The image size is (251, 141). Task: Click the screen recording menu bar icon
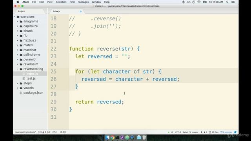[x=184, y=2]
